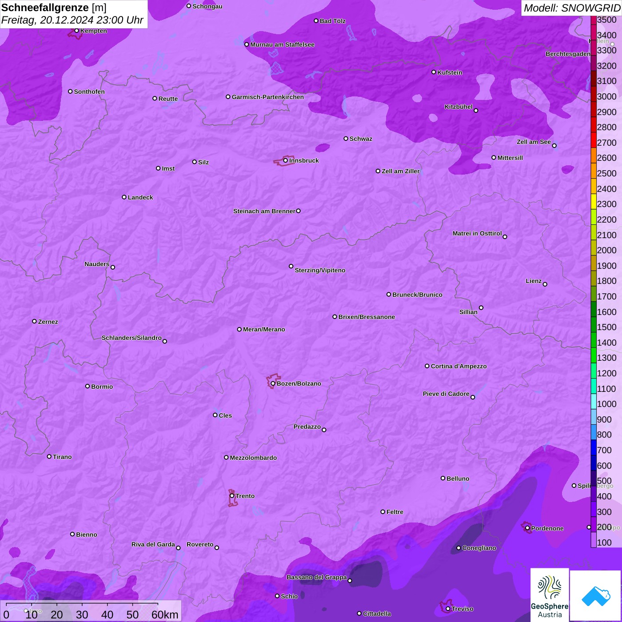Click the Pordenone city marker dot
Screen dimensions: 622x622
(x=527, y=528)
